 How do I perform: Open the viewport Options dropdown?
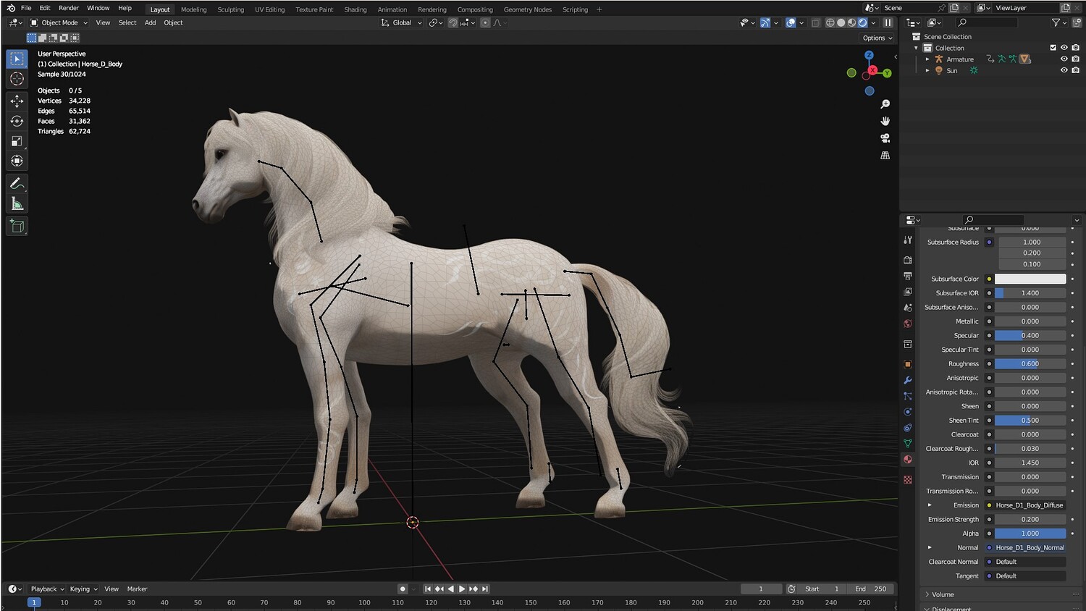[877, 38]
